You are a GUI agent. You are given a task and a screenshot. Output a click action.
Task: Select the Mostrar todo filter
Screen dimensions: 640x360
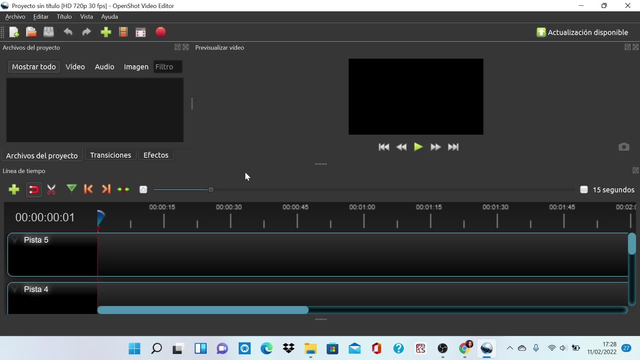34,67
